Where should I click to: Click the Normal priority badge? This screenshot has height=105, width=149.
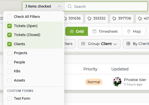click(x=94, y=82)
